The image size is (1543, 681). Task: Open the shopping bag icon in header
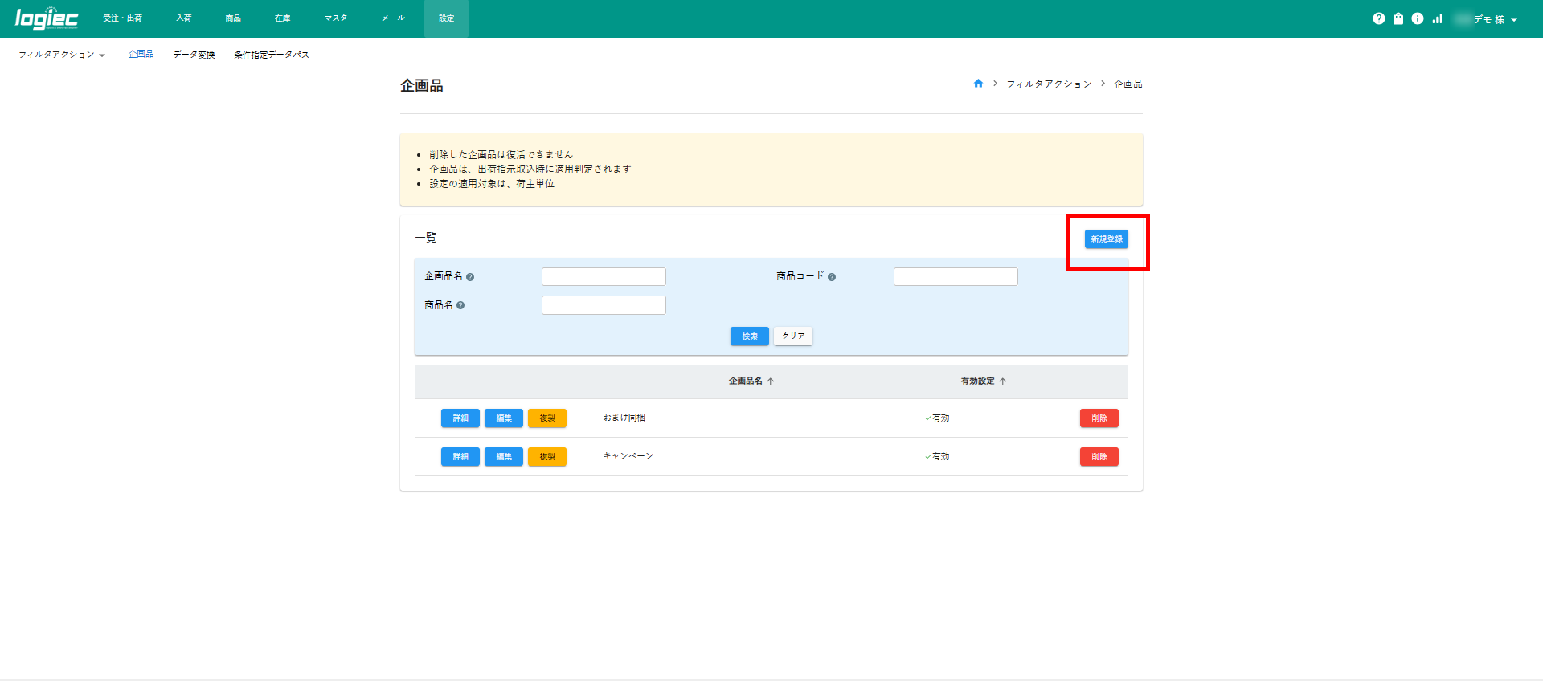pos(1398,18)
